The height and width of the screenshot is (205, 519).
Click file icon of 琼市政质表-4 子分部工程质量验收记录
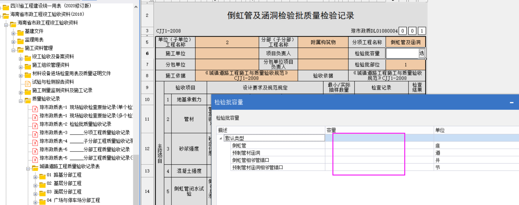click(x=35, y=142)
